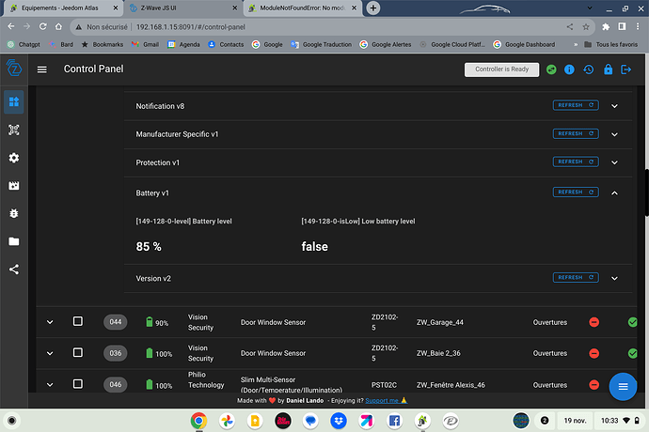Click Controller is Ready status button

click(501, 69)
